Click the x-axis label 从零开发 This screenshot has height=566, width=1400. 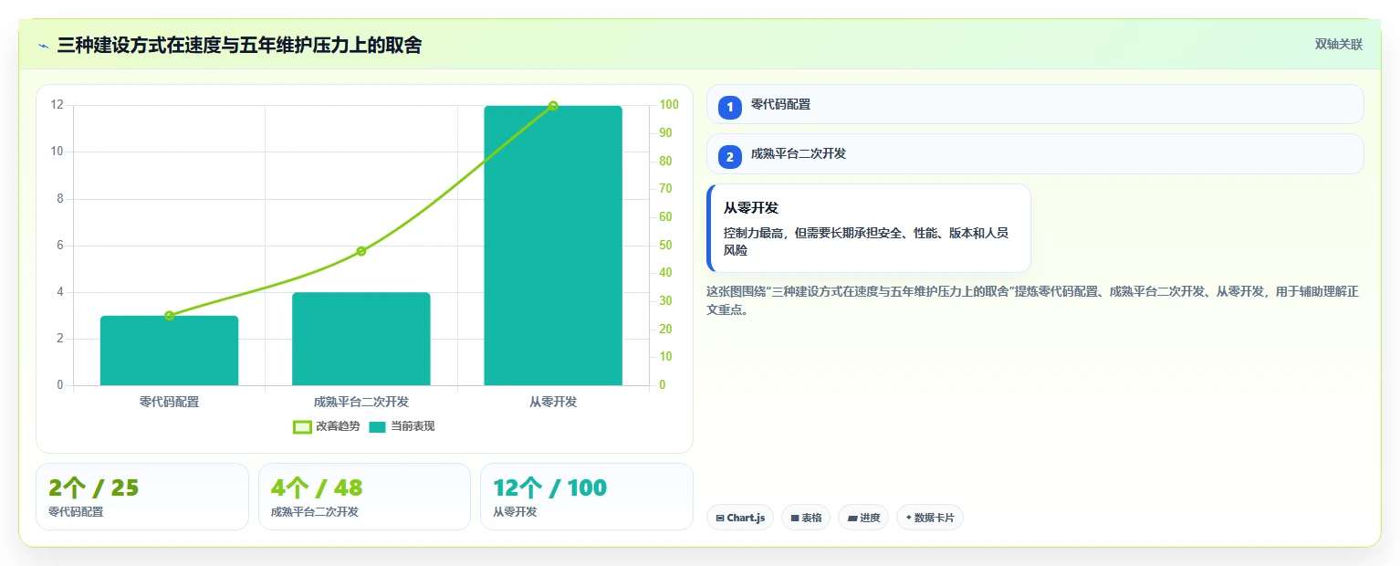pos(553,402)
